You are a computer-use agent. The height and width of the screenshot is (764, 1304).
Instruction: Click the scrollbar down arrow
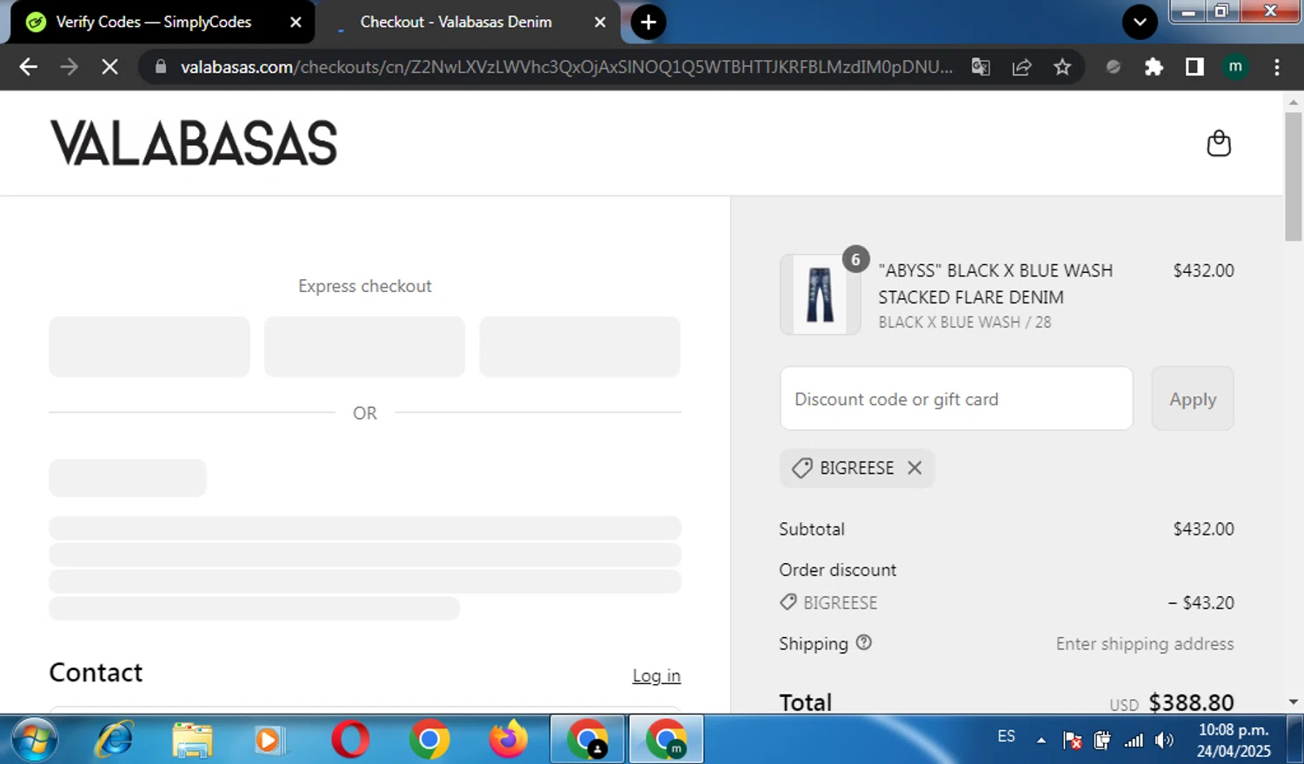1293,701
